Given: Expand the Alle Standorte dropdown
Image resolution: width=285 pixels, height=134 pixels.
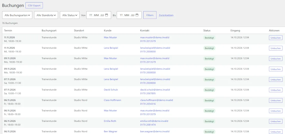Looking at the screenshot, I should coord(46,15).
